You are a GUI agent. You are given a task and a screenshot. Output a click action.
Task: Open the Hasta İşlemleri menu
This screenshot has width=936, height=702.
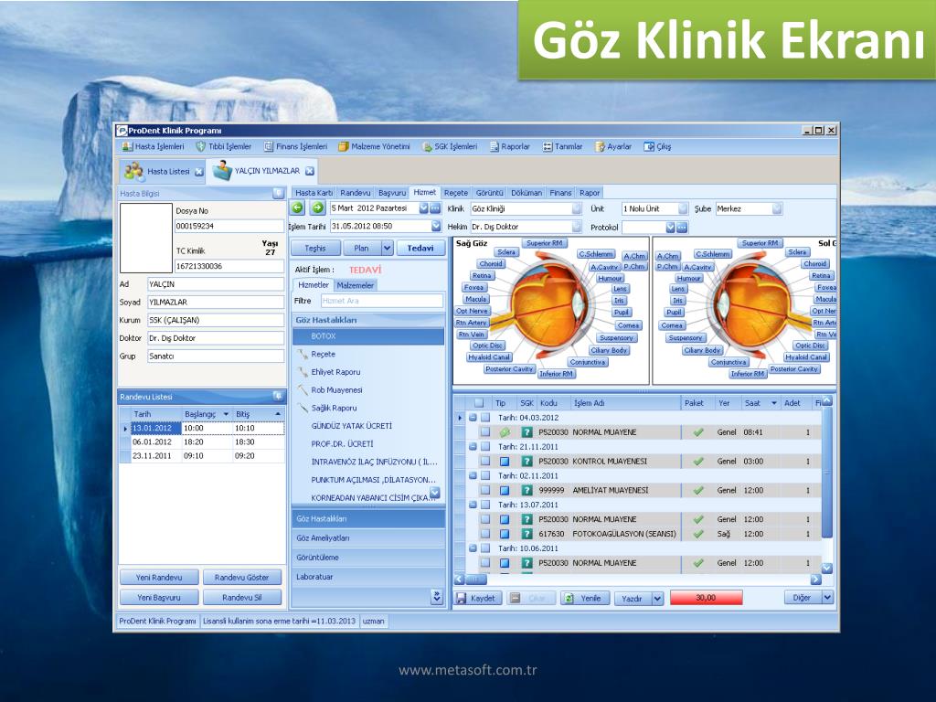tap(154, 146)
